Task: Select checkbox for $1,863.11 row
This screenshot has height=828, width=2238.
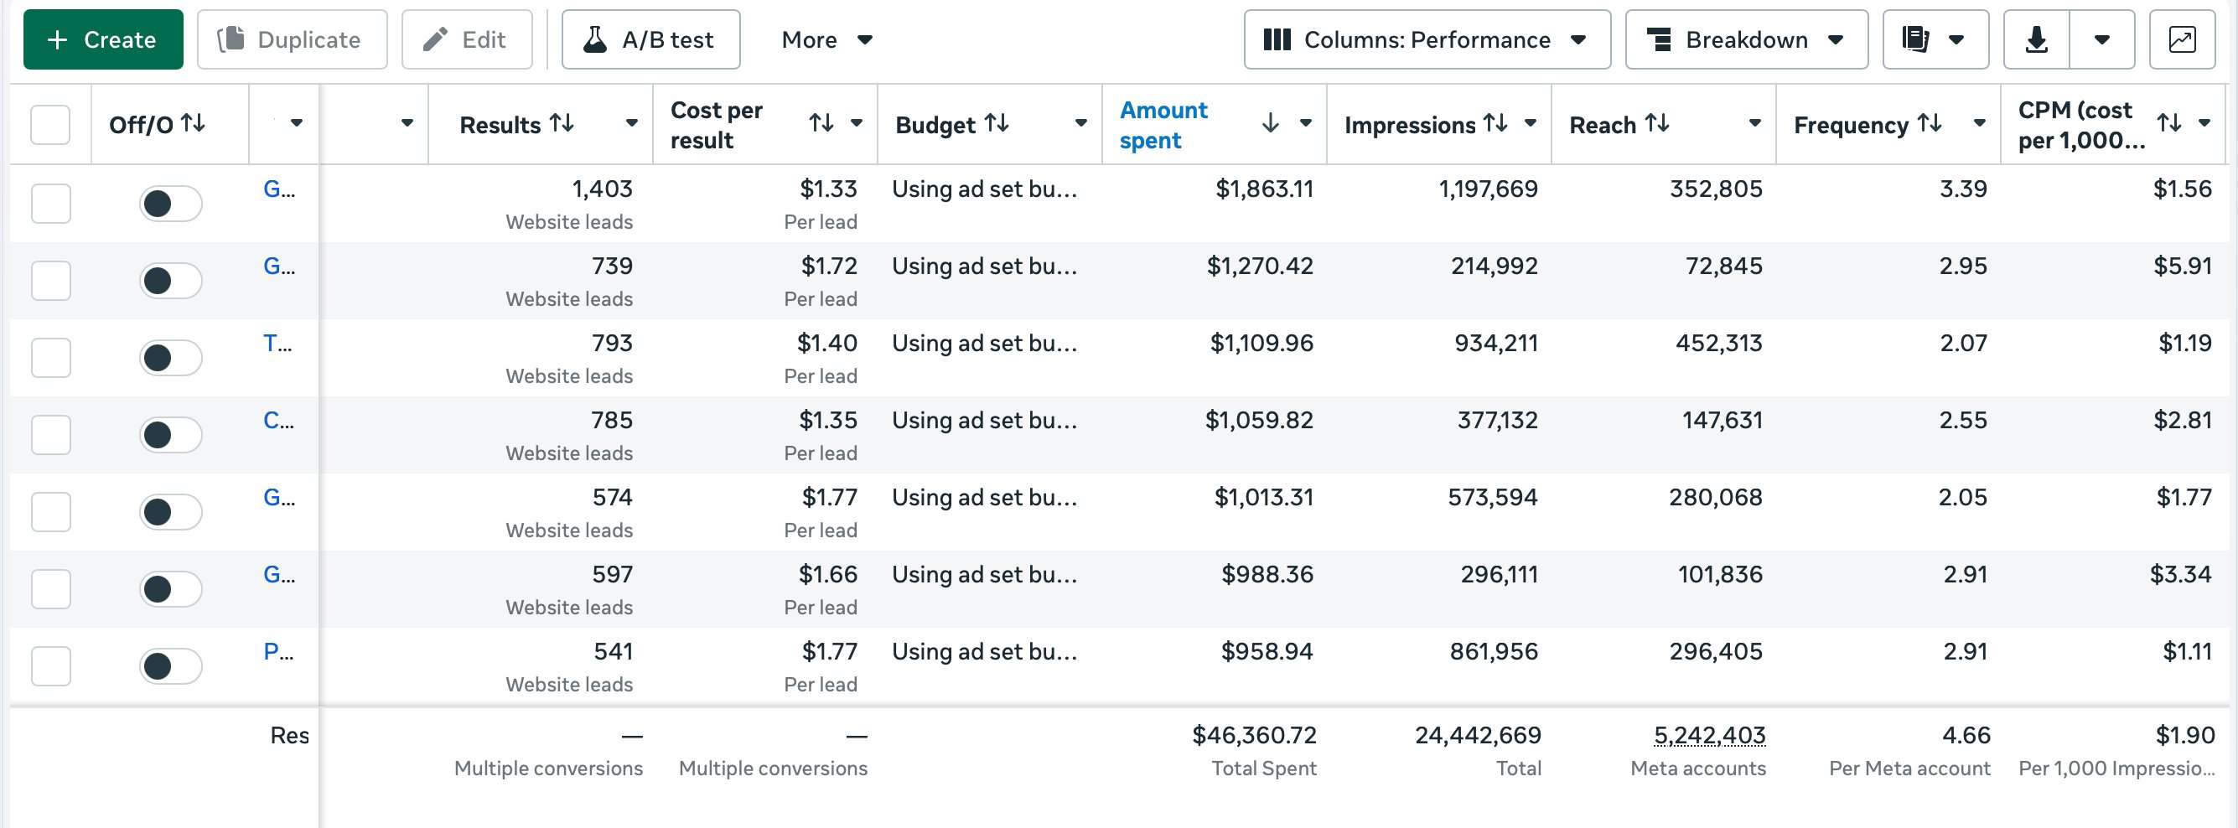Action: point(50,204)
